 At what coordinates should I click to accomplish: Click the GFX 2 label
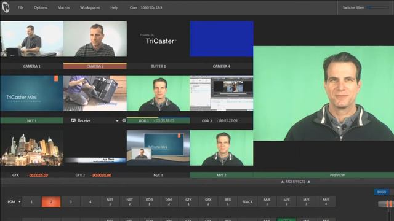coord(80,175)
